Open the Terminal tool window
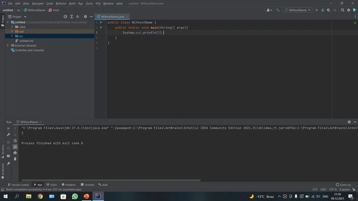The image size is (358, 201). click(87, 185)
